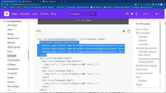Open Icons in the Bootstrap navbar
The height and width of the screenshot is (93, 166).
35,14
